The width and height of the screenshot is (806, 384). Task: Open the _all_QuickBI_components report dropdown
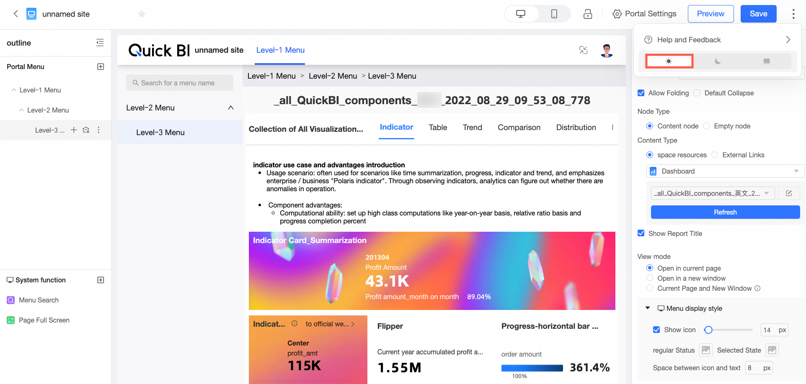coord(713,193)
